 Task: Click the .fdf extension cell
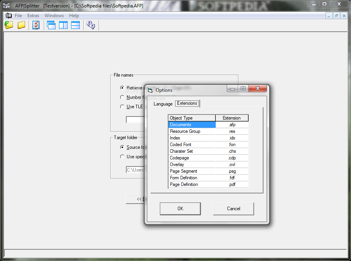coord(232,178)
